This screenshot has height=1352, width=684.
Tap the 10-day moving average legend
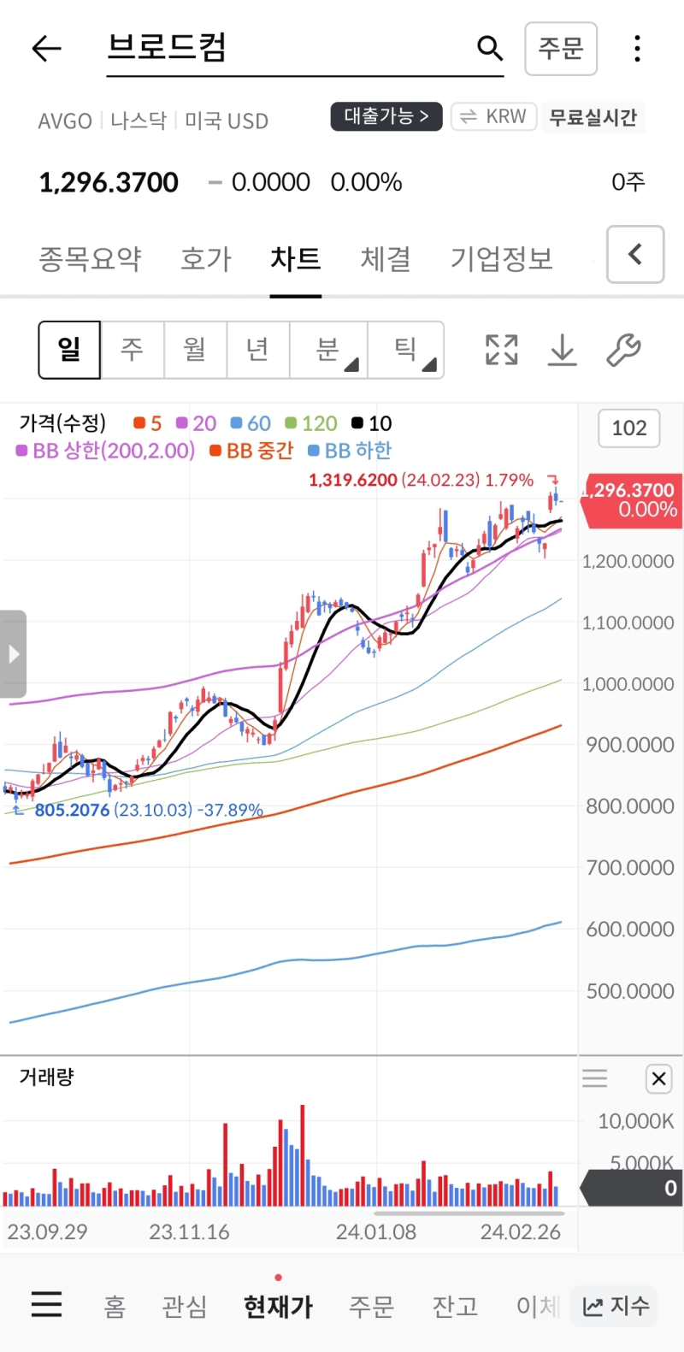click(372, 423)
